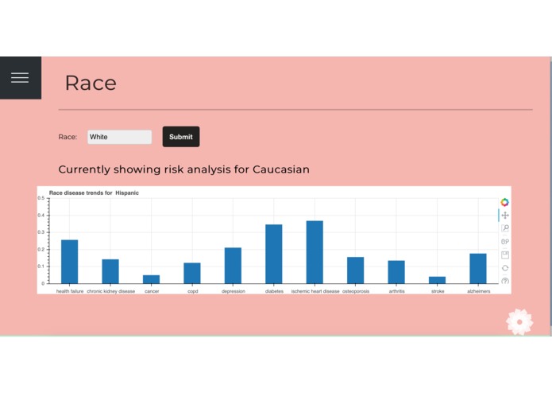Click the 'arthritis' axis label
The width and height of the screenshot is (552, 393).
[x=397, y=291]
